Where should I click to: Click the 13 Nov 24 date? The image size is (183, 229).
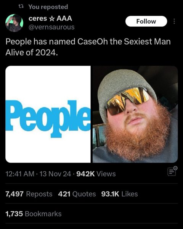pos(55,174)
